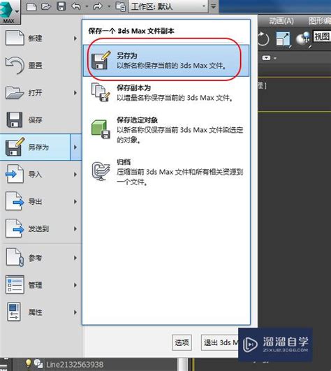Select 参考 in the application menu
Screen dimensions: 331x371
pos(41,258)
